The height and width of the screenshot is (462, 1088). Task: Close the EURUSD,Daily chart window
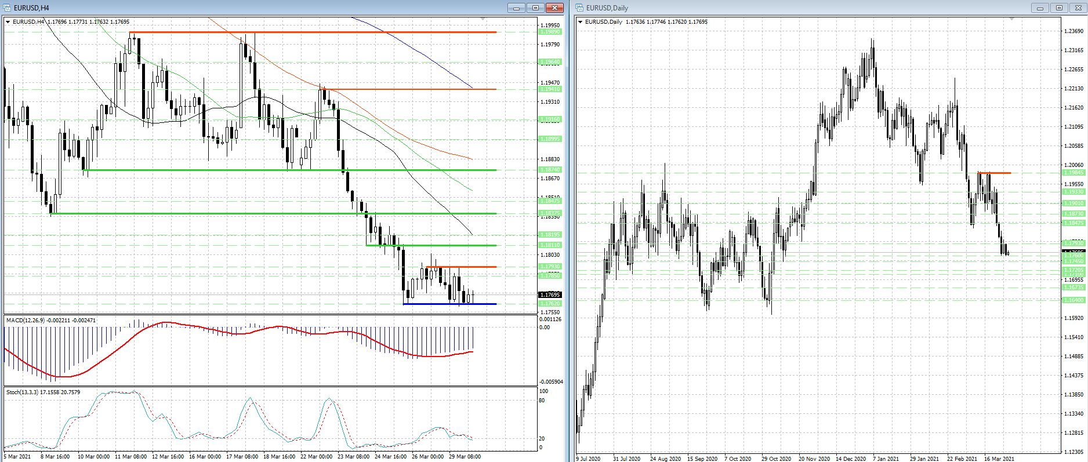pyautogui.click(x=1078, y=8)
